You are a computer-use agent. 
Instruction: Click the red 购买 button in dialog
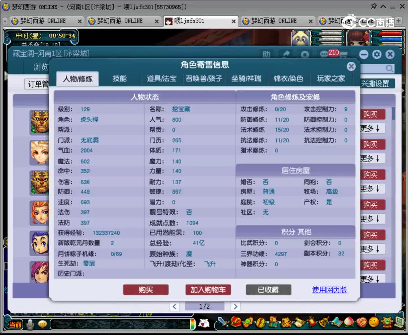(x=146, y=290)
